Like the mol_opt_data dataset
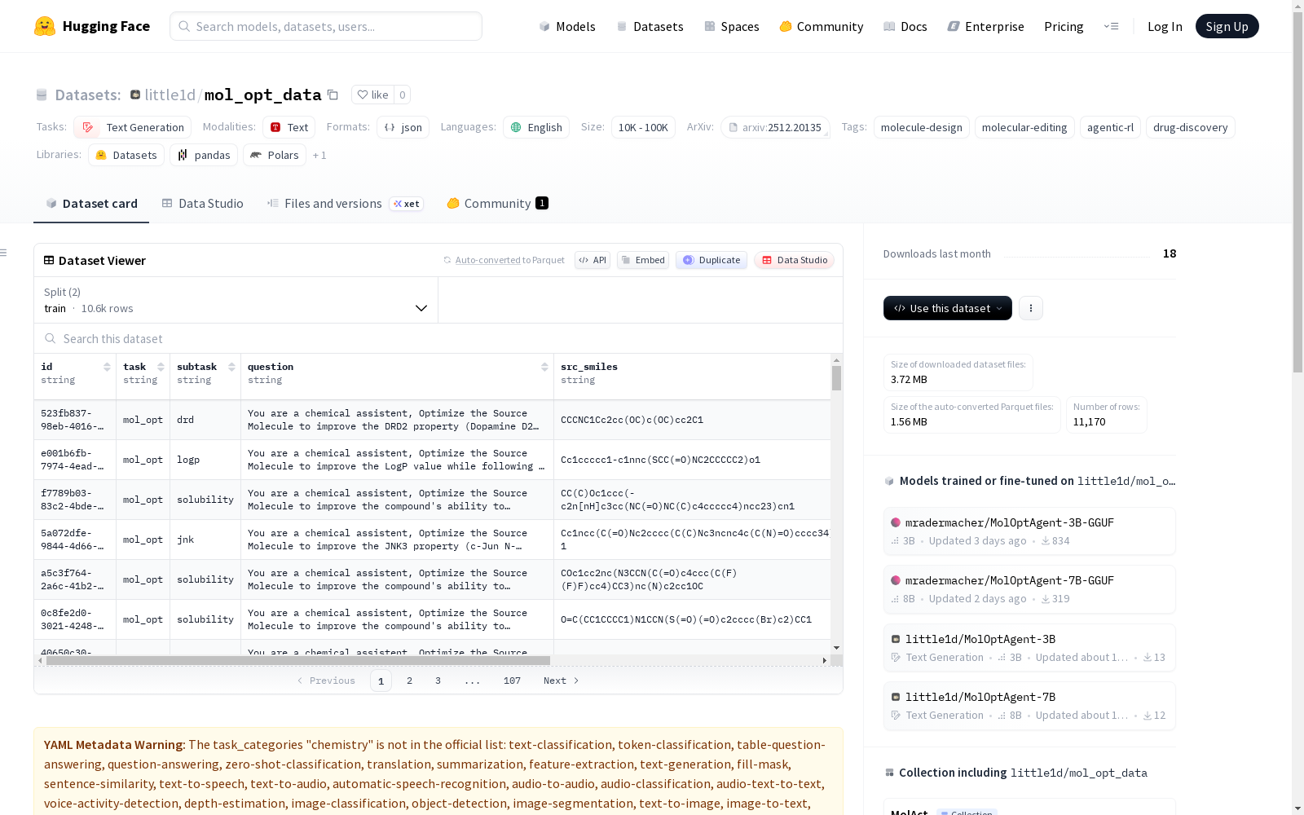The height and width of the screenshot is (815, 1304). click(x=372, y=95)
